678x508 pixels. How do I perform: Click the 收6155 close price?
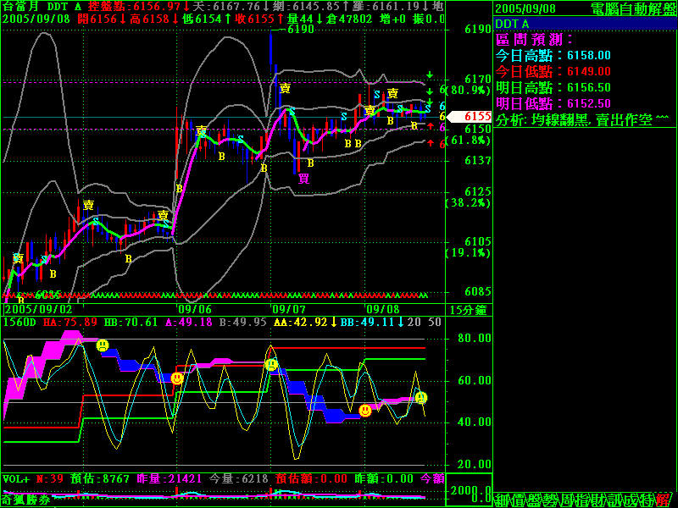[x=254, y=19]
